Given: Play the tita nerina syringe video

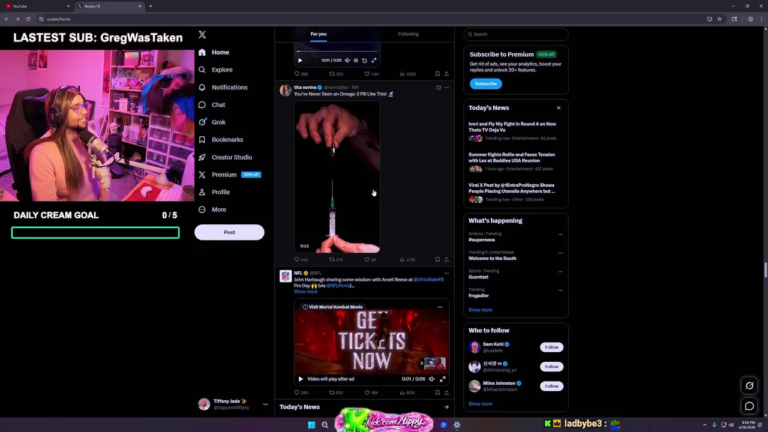Looking at the screenshot, I should (337, 177).
